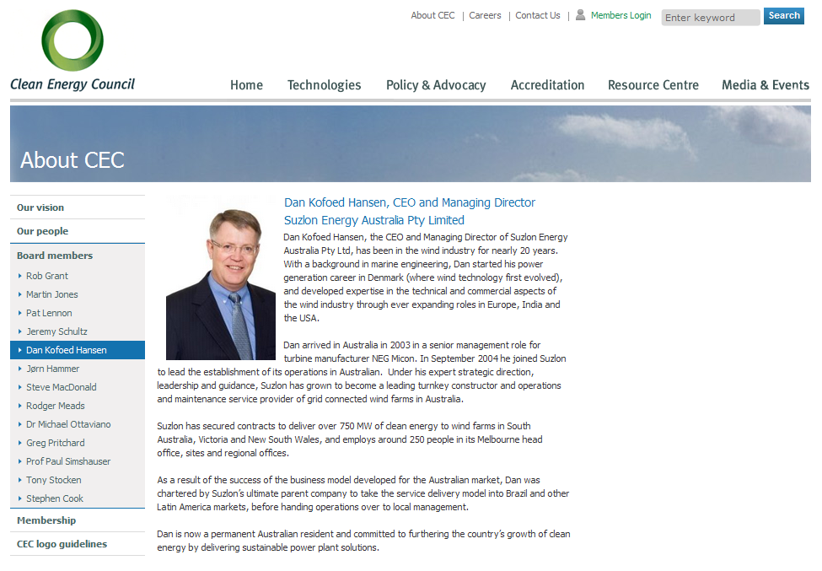Open the Contact Us link
This screenshot has width=822, height=571.
coord(537,16)
